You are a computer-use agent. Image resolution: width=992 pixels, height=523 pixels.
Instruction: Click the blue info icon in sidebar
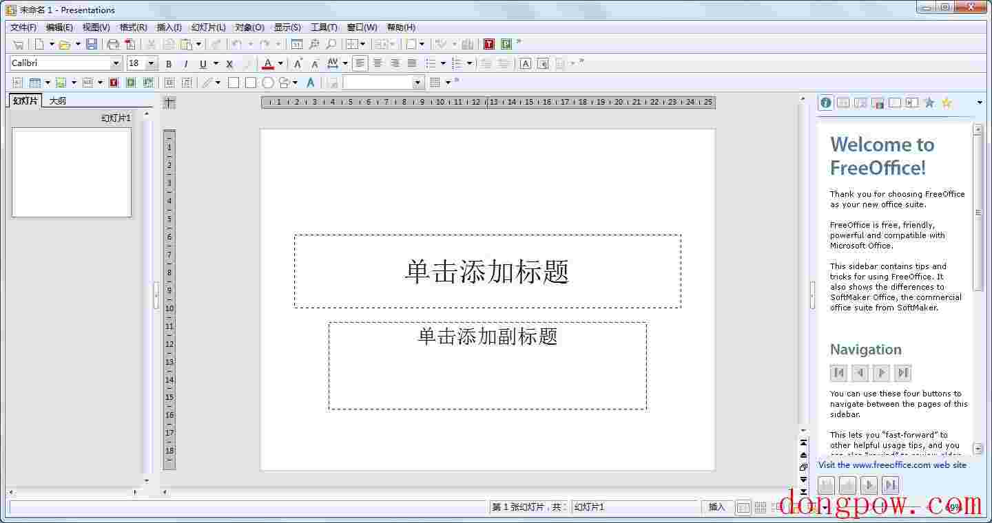[825, 103]
